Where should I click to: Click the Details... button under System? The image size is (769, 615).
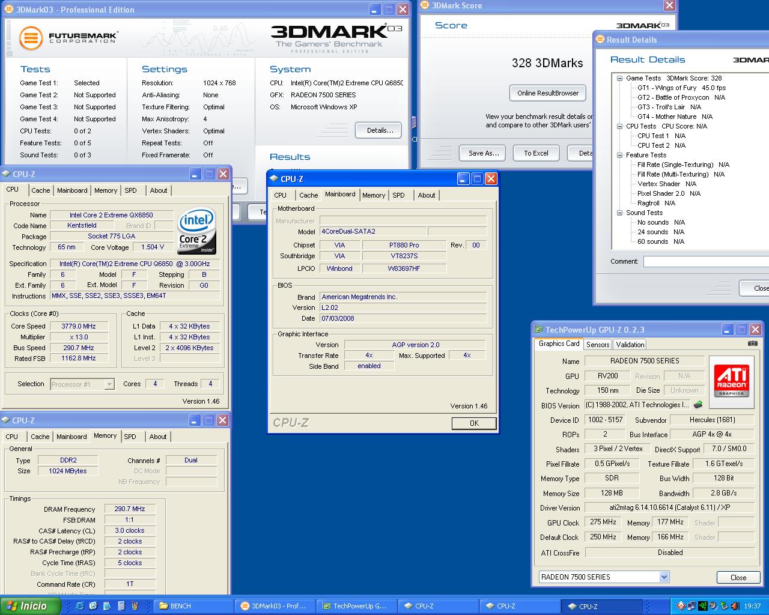(x=380, y=130)
